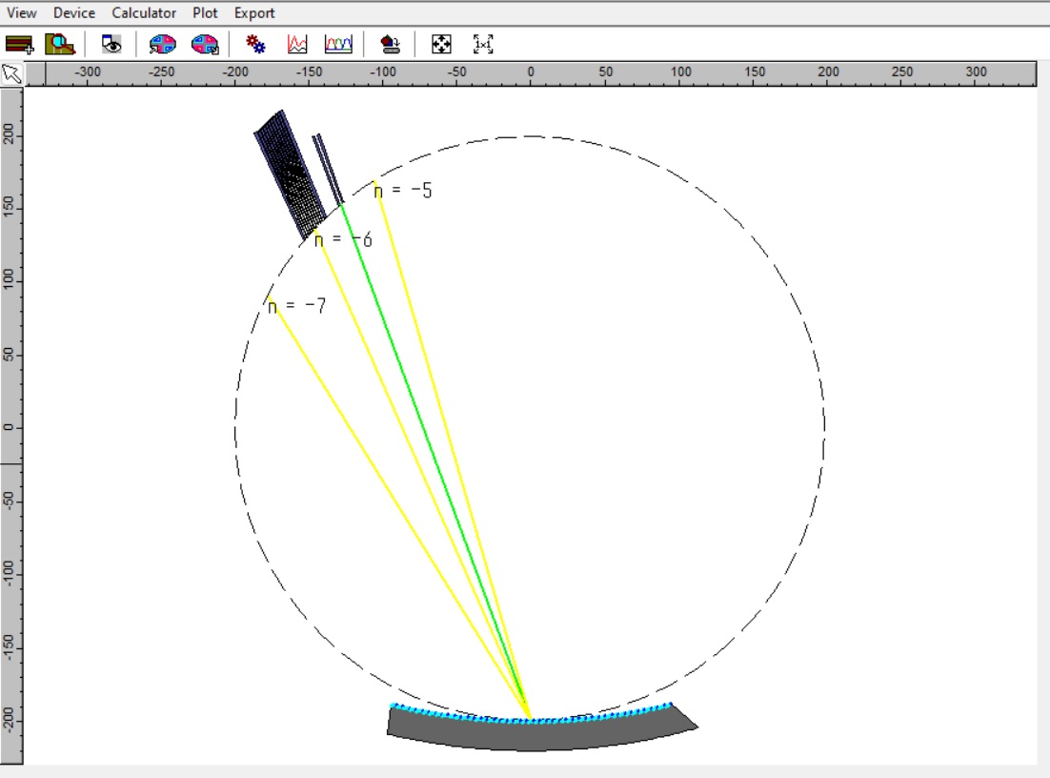This screenshot has height=778, width=1050.
Task: Click the 'n = -5' diffraction order label
Action: point(403,191)
